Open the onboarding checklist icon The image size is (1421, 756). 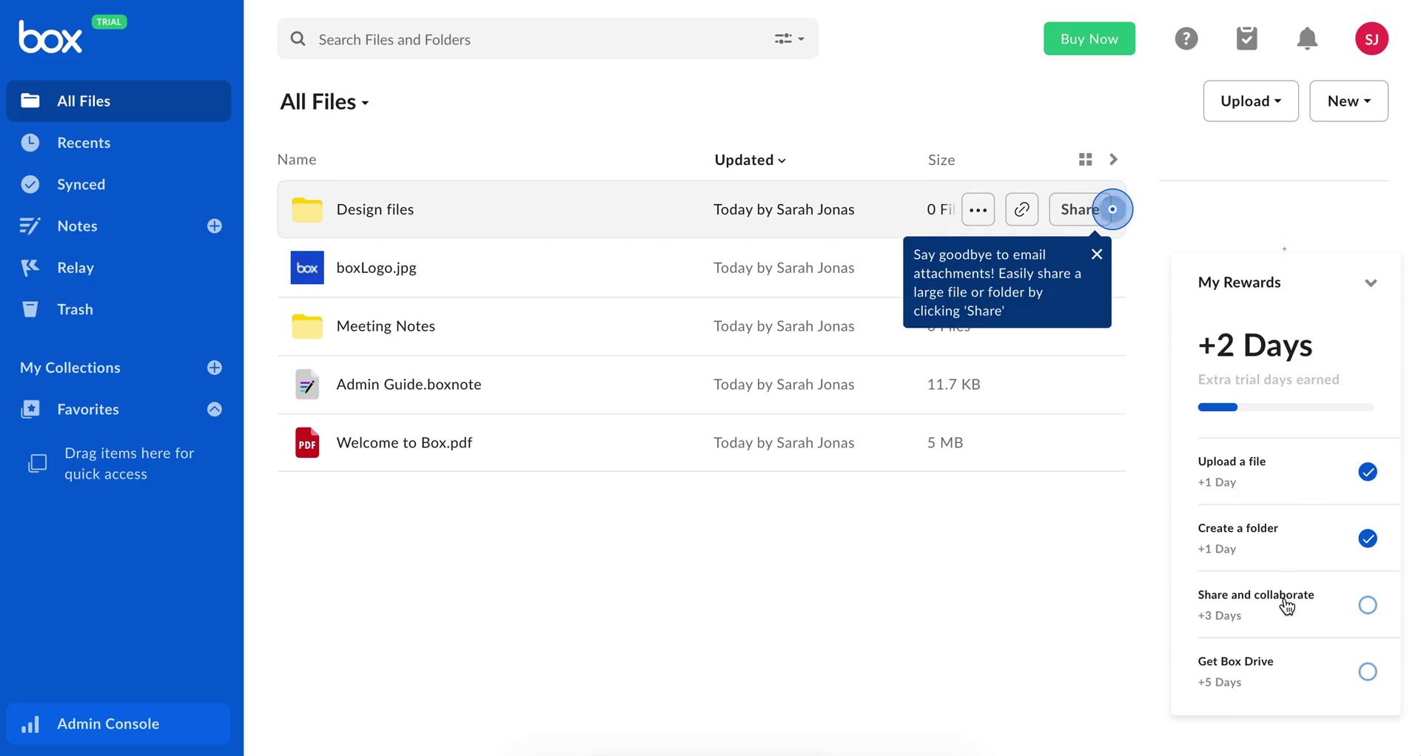click(x=1246, y=38)
